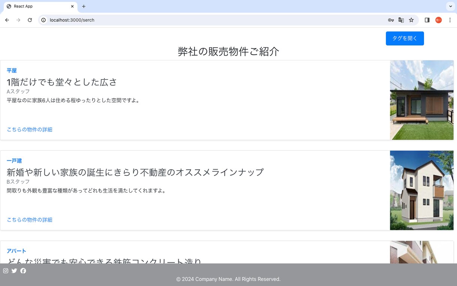Bookmark this page with star icon

(411, 20)
